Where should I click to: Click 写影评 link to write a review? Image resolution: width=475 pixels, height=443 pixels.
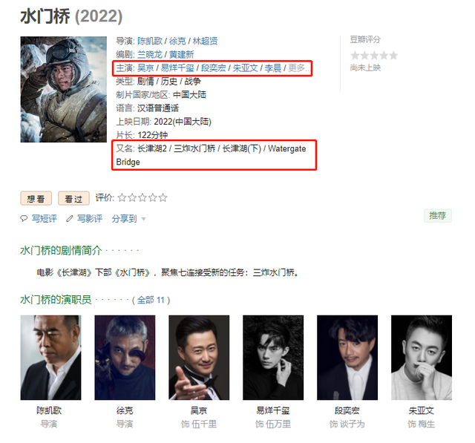tap(90, 218)
